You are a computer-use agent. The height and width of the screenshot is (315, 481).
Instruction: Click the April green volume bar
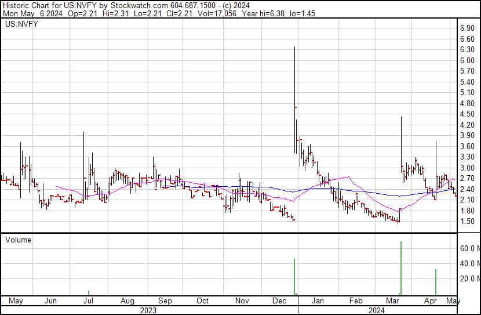coord(435,282)
